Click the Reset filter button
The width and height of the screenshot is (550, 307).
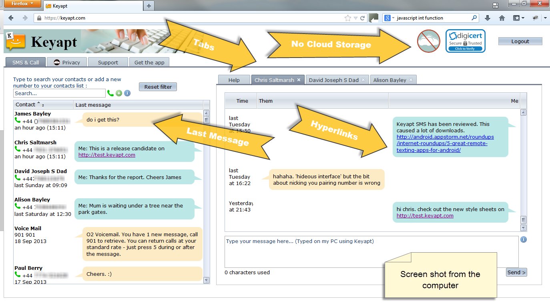coord(158,87)
